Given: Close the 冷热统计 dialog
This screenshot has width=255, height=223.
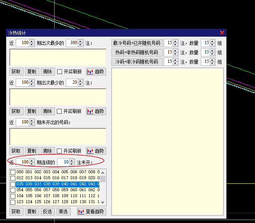Looking at the screenshot, I should pyautogui.click(x=222, y=33).
